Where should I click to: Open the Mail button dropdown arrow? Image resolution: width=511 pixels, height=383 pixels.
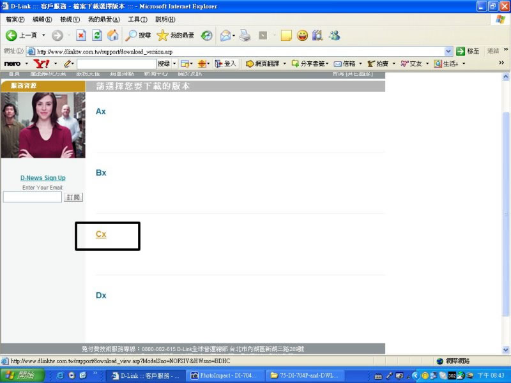click(234, 35)
